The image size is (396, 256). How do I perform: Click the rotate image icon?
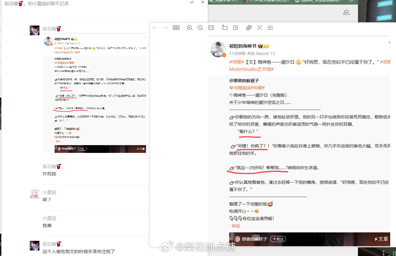(x=224, y=27)
